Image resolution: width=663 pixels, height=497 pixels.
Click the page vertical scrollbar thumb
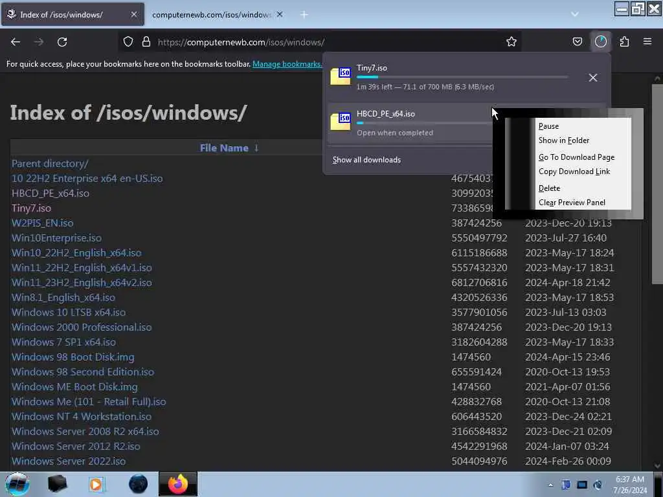[x=657, y=184]
